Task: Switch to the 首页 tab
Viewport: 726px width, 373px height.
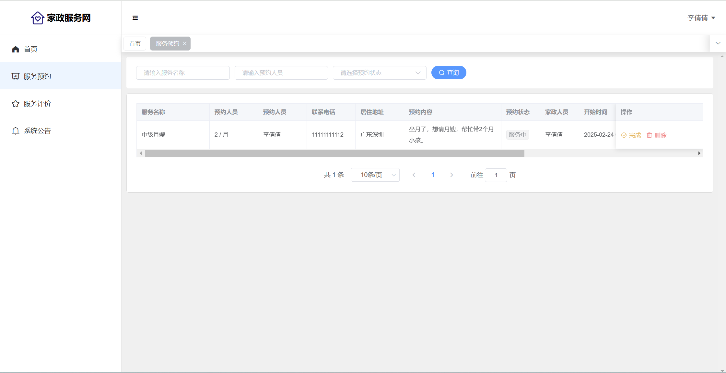Action: pyautogui.click(x=135, y=44)
